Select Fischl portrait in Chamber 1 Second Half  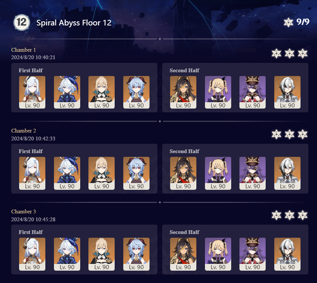coord(218,92)
